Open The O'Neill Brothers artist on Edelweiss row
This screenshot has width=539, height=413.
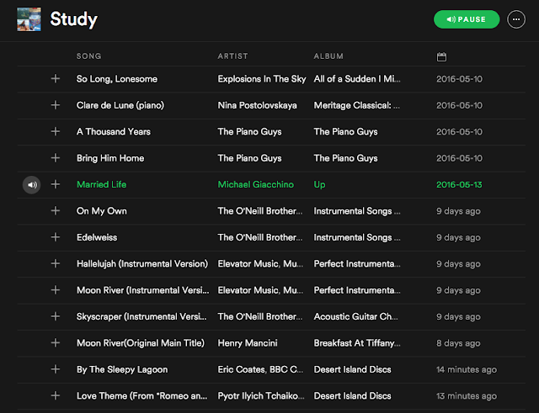(260, 237)
